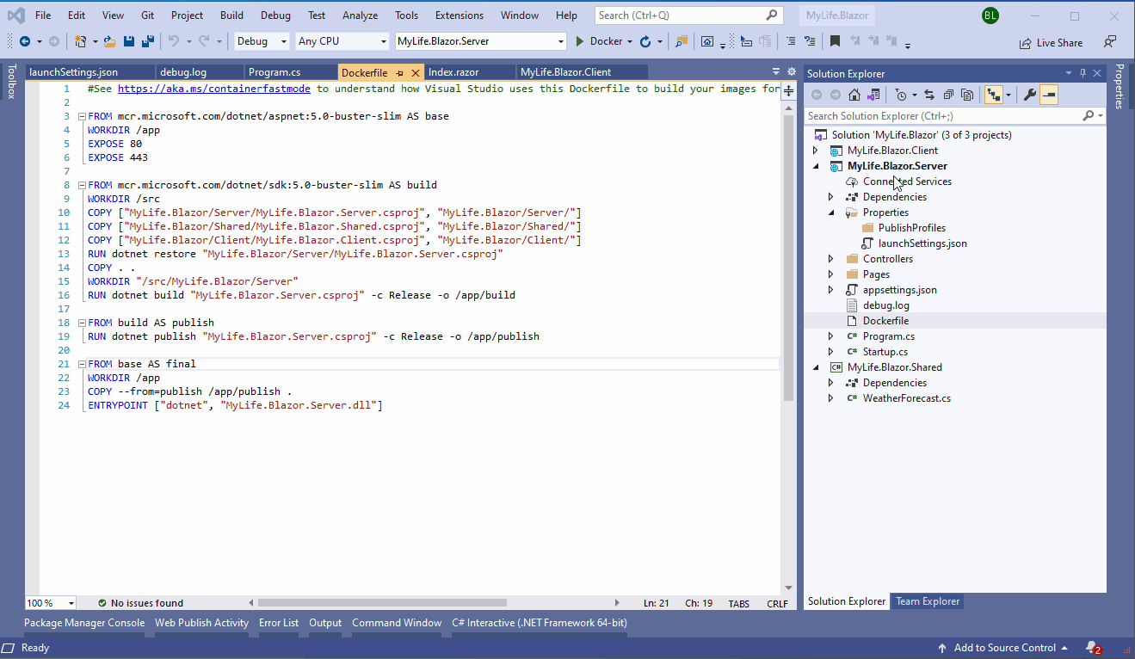
Task: Toggle pin on the Dockerfile tab
Action: [400, 73]
